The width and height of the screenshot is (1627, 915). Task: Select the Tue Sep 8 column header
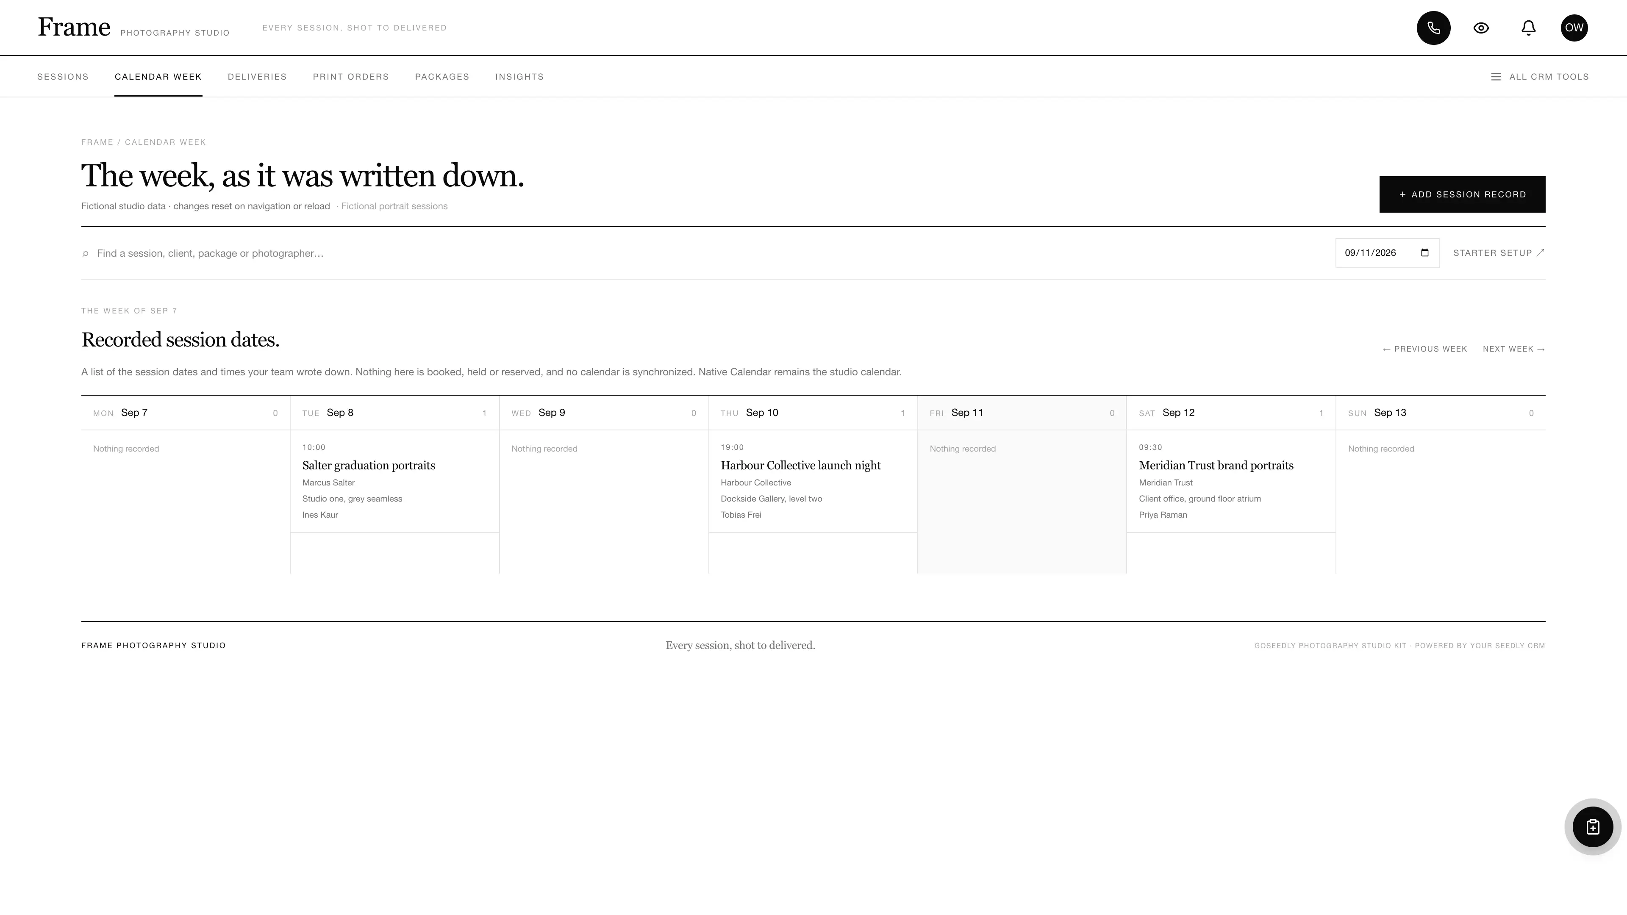point(395,413)
